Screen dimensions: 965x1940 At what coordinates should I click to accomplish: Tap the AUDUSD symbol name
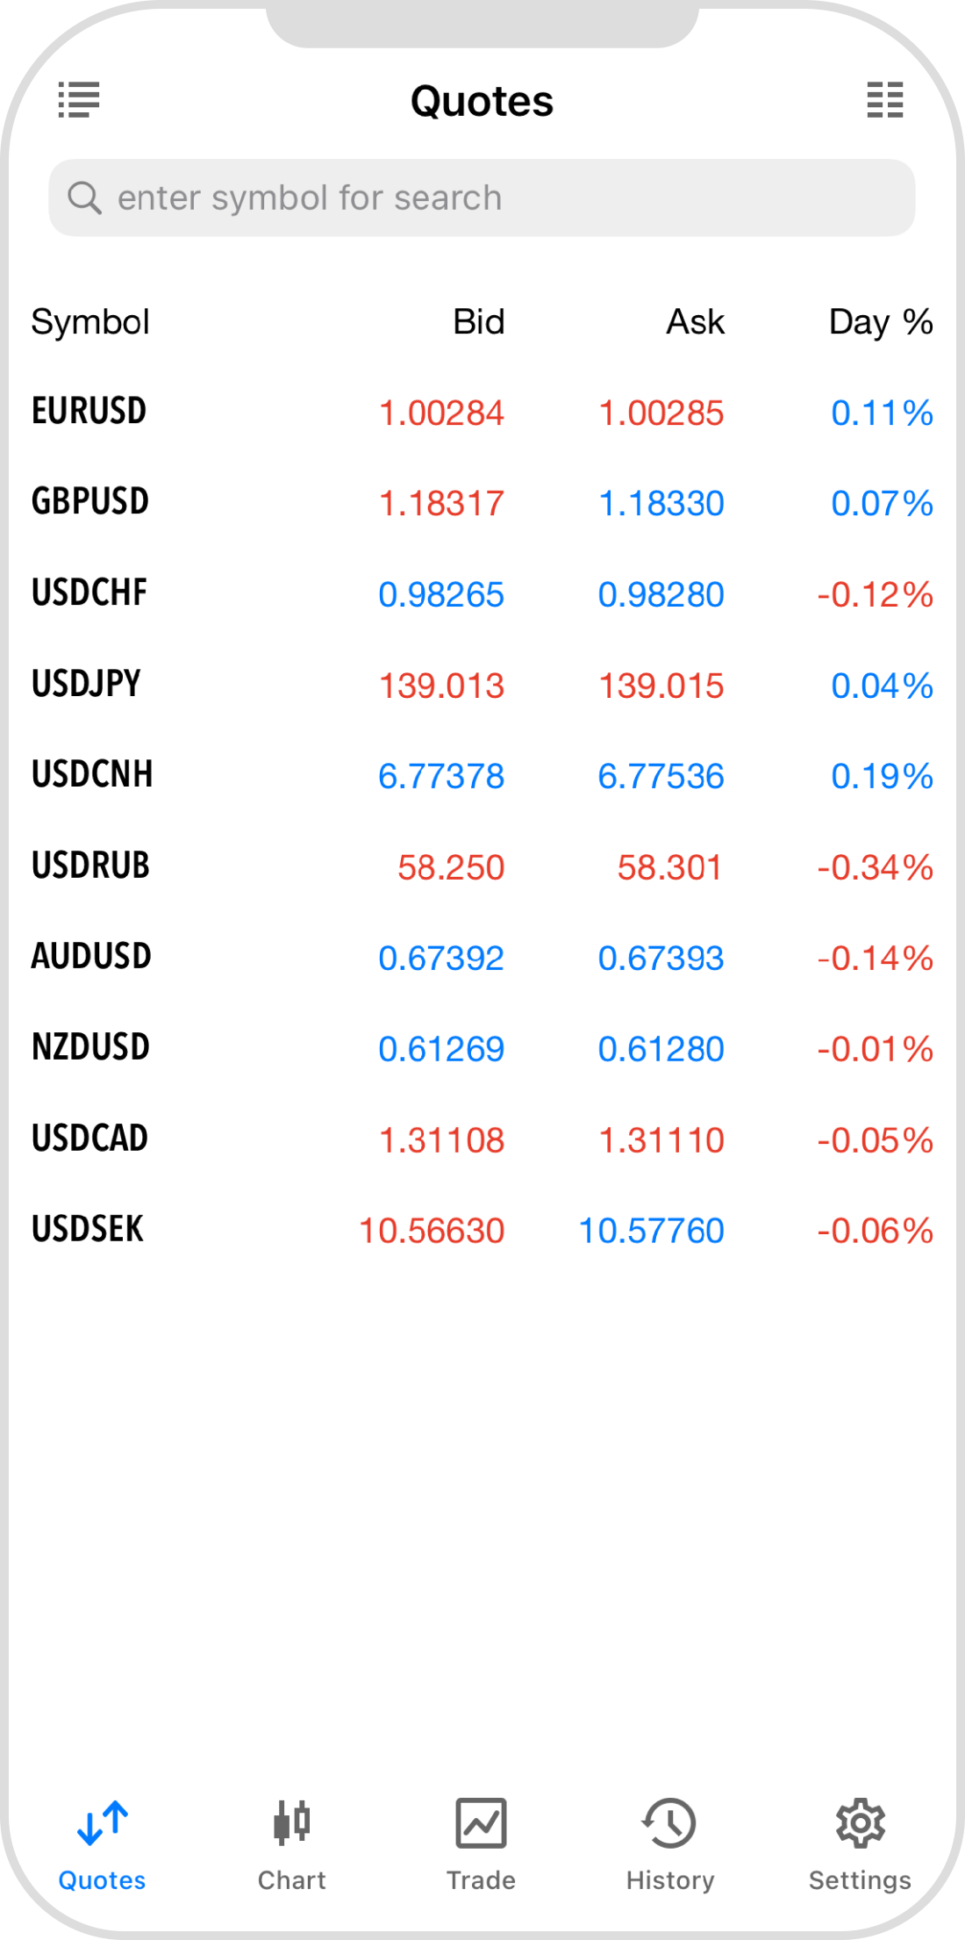tap(91, 957)
